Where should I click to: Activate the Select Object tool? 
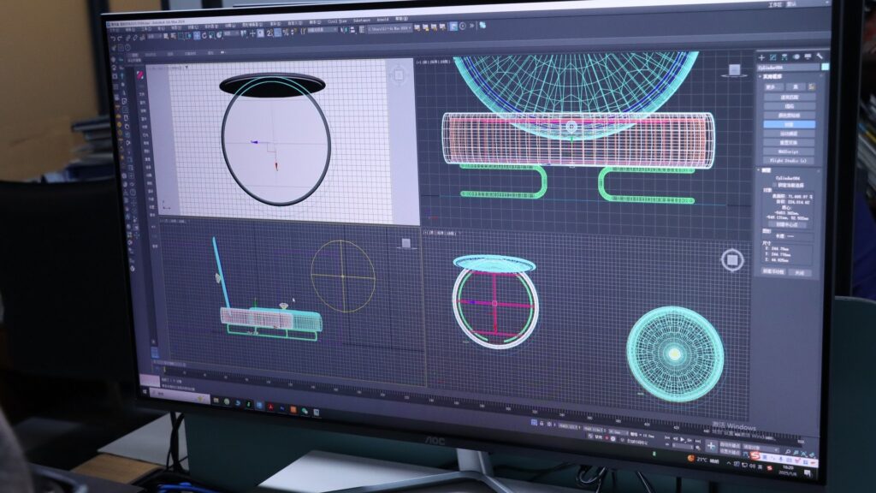166,35
